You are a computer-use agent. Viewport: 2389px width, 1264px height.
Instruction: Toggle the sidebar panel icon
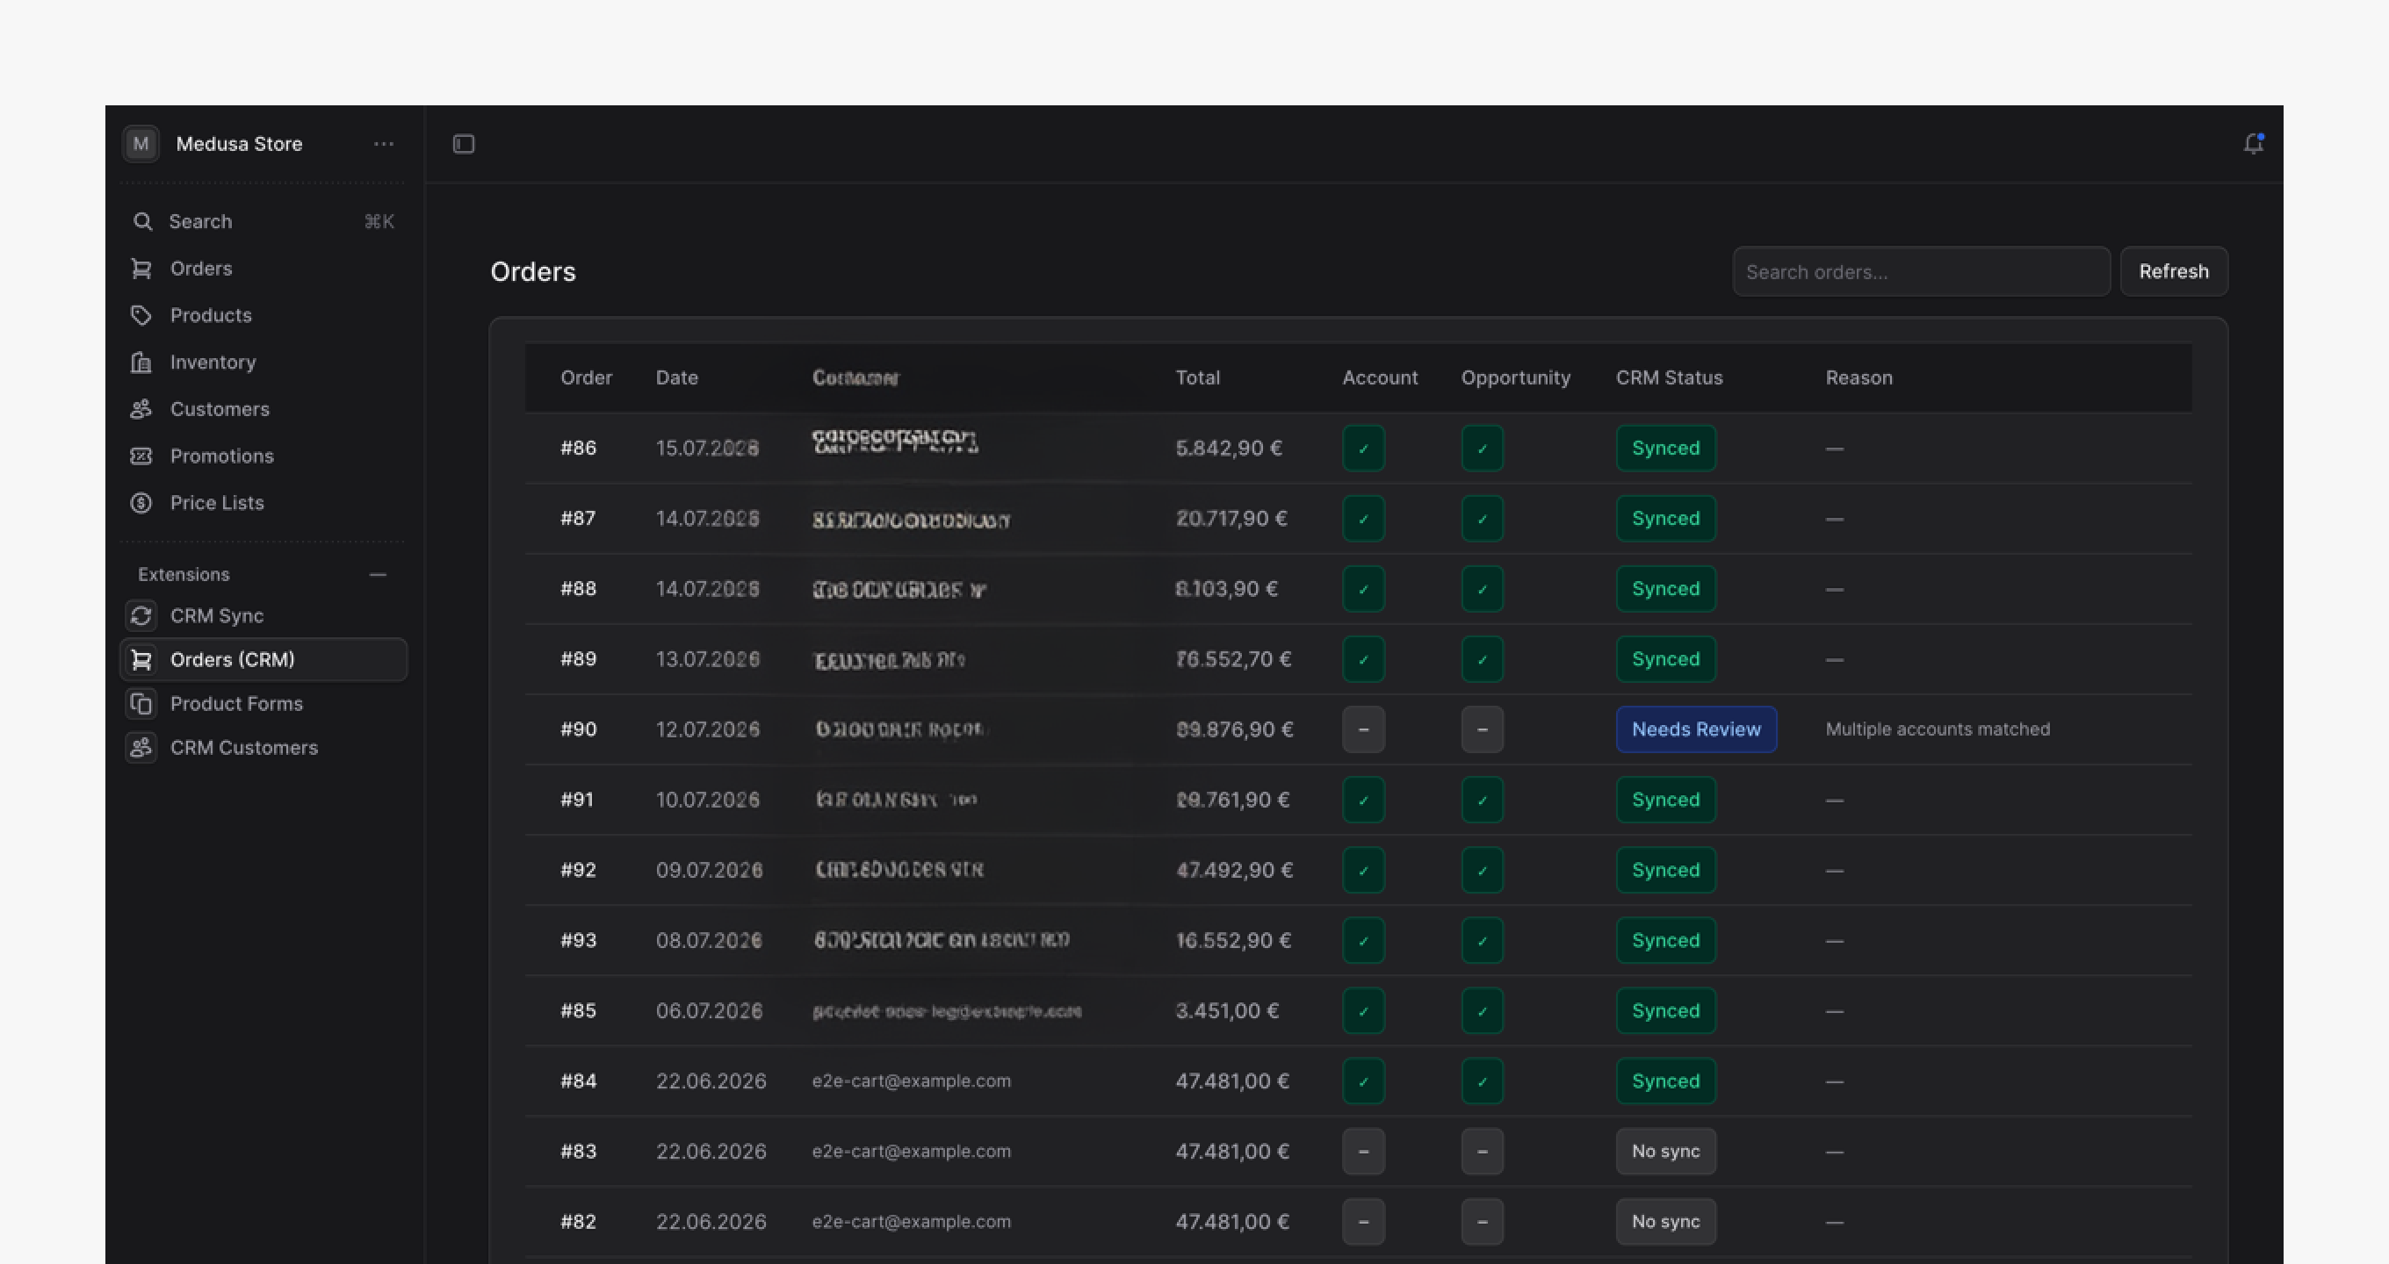coord(464,144)
